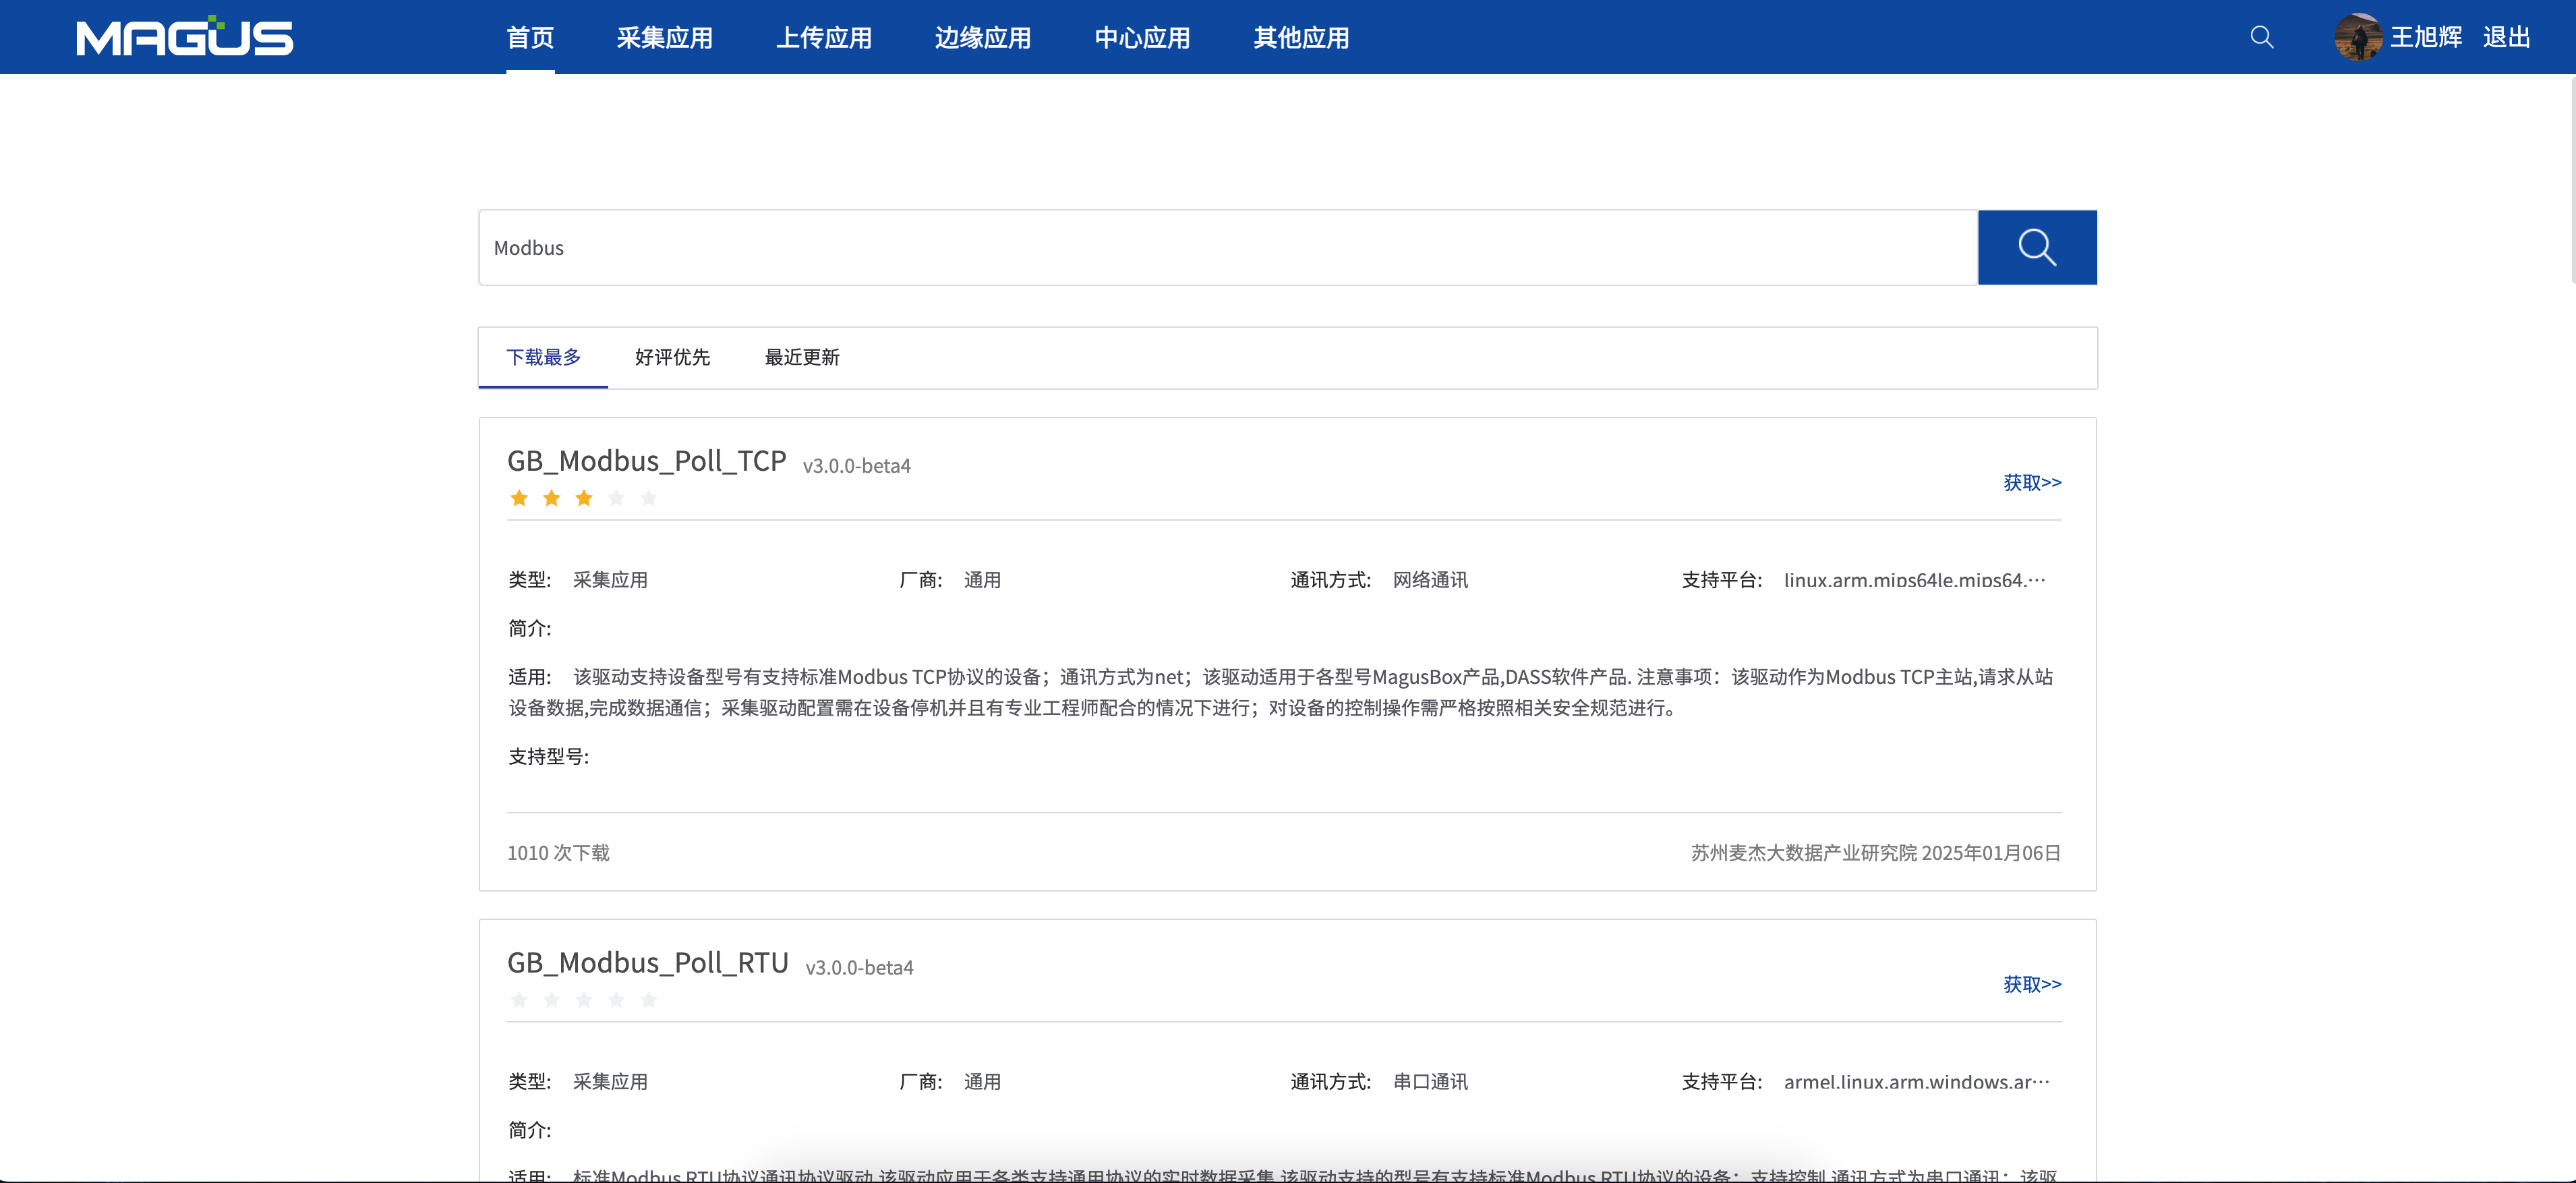Click third star of GB_Modbus_Poll_RTU rating

pyautogui.click(x=584, y=1000)
